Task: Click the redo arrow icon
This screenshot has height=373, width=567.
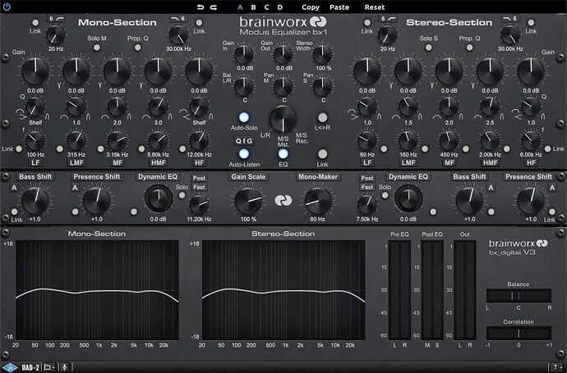Action: [214, 7]
